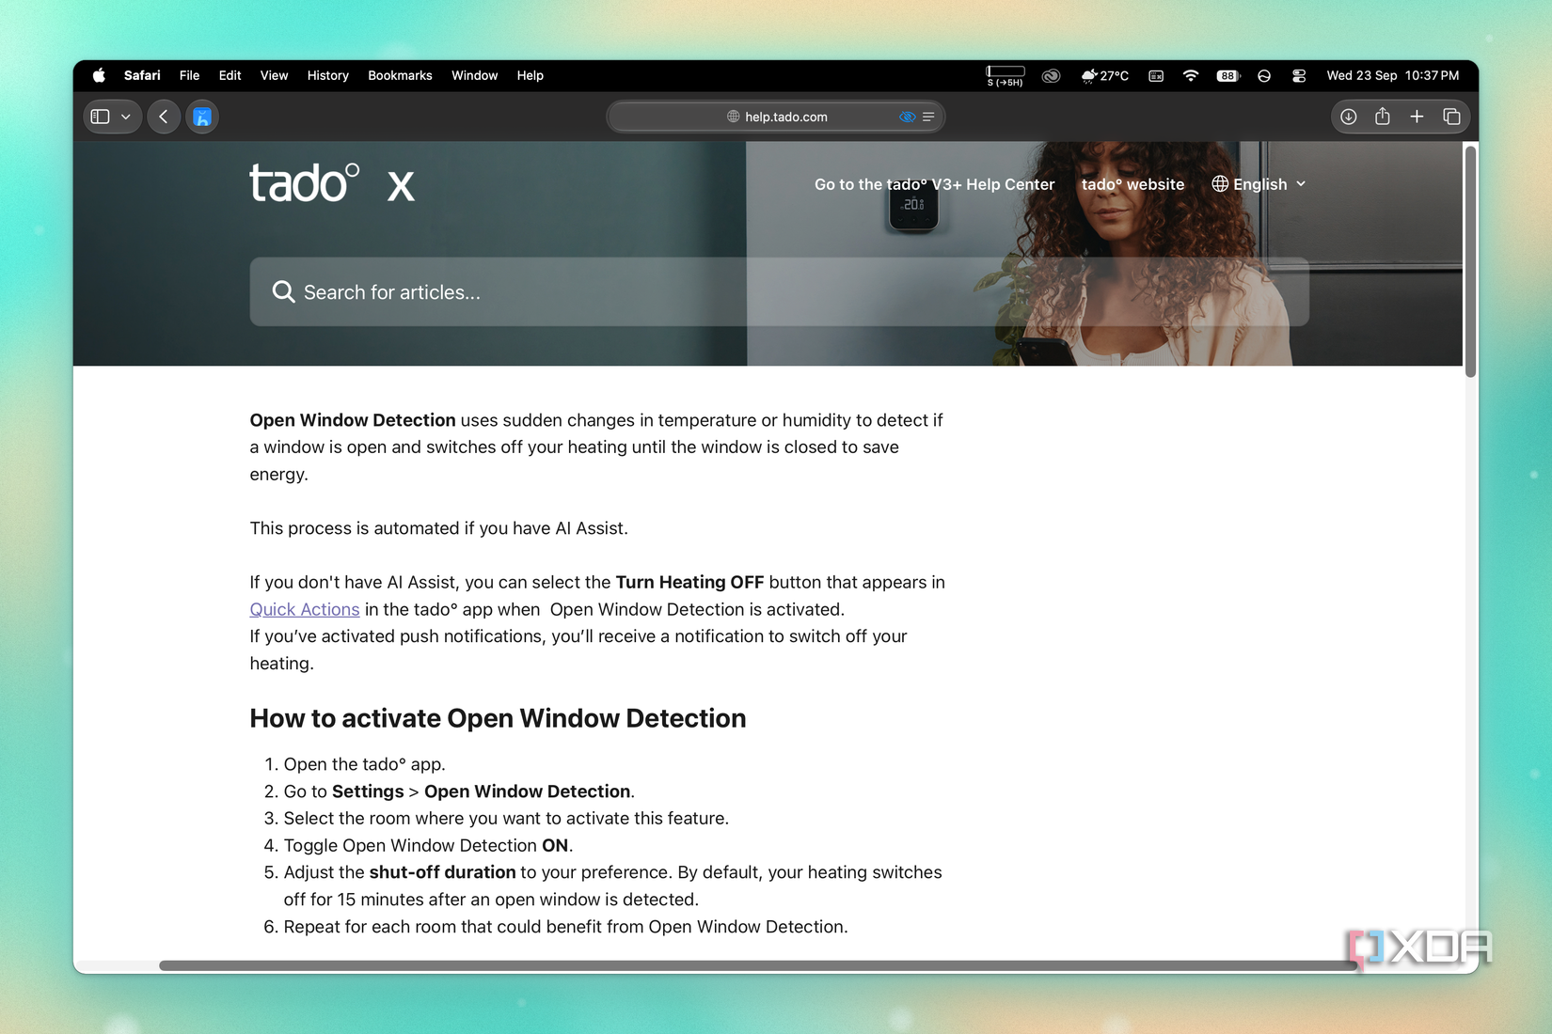The image size is (1552, 1034).
Task: Open the Window menu
Action: click(474, 75)
